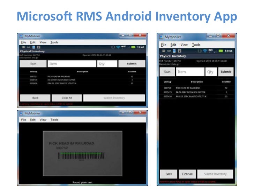The width and height of the screenshot is (254, 190).
Task: Open Tools menu in bottom-left MyMobiler window
Action: click(x=54, y=120)
